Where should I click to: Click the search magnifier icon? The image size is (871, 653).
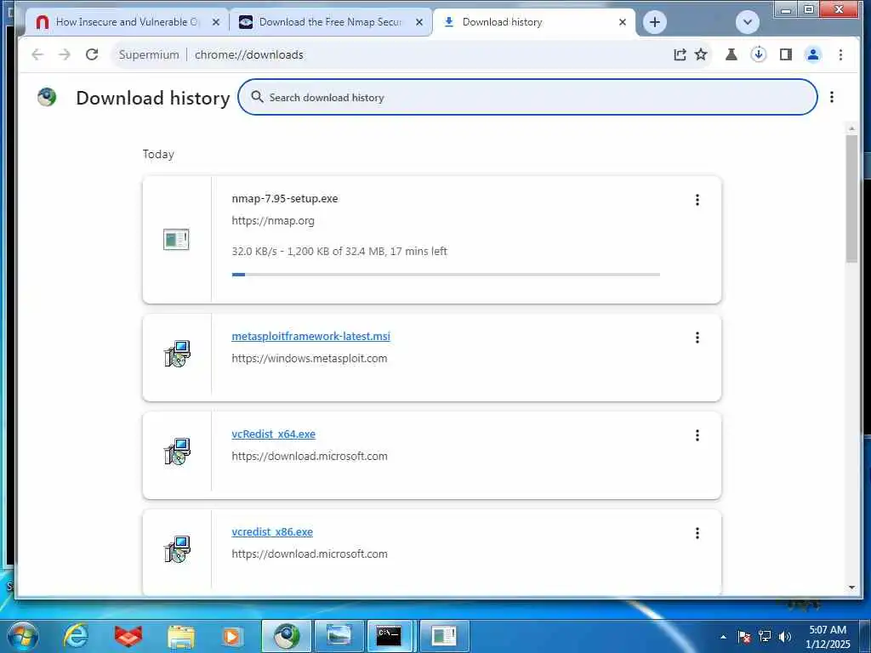[x=257, y=97]
